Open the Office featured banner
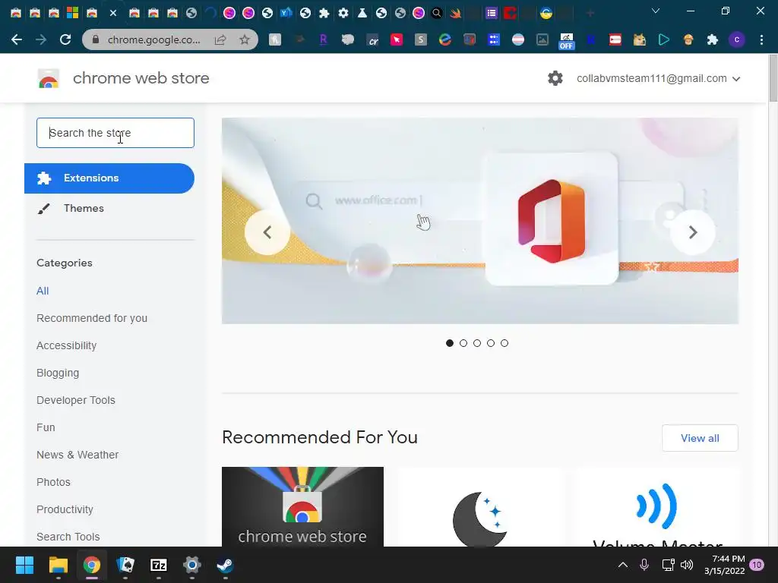The image size is (778, 583). [x=480, y=221]
